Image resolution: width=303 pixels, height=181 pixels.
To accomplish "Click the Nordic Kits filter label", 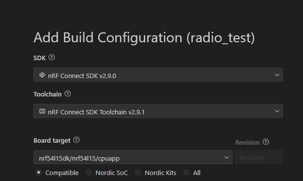I will pyautogui.click(x=160, y=173).
